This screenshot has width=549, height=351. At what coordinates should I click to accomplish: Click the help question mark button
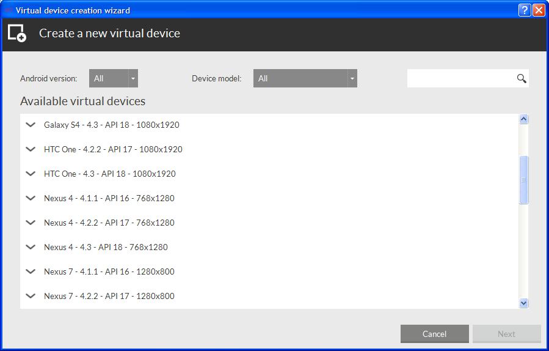524,10
